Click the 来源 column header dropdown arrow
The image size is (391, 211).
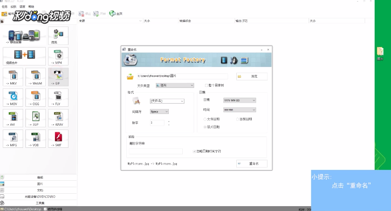(x=140, y=21)
